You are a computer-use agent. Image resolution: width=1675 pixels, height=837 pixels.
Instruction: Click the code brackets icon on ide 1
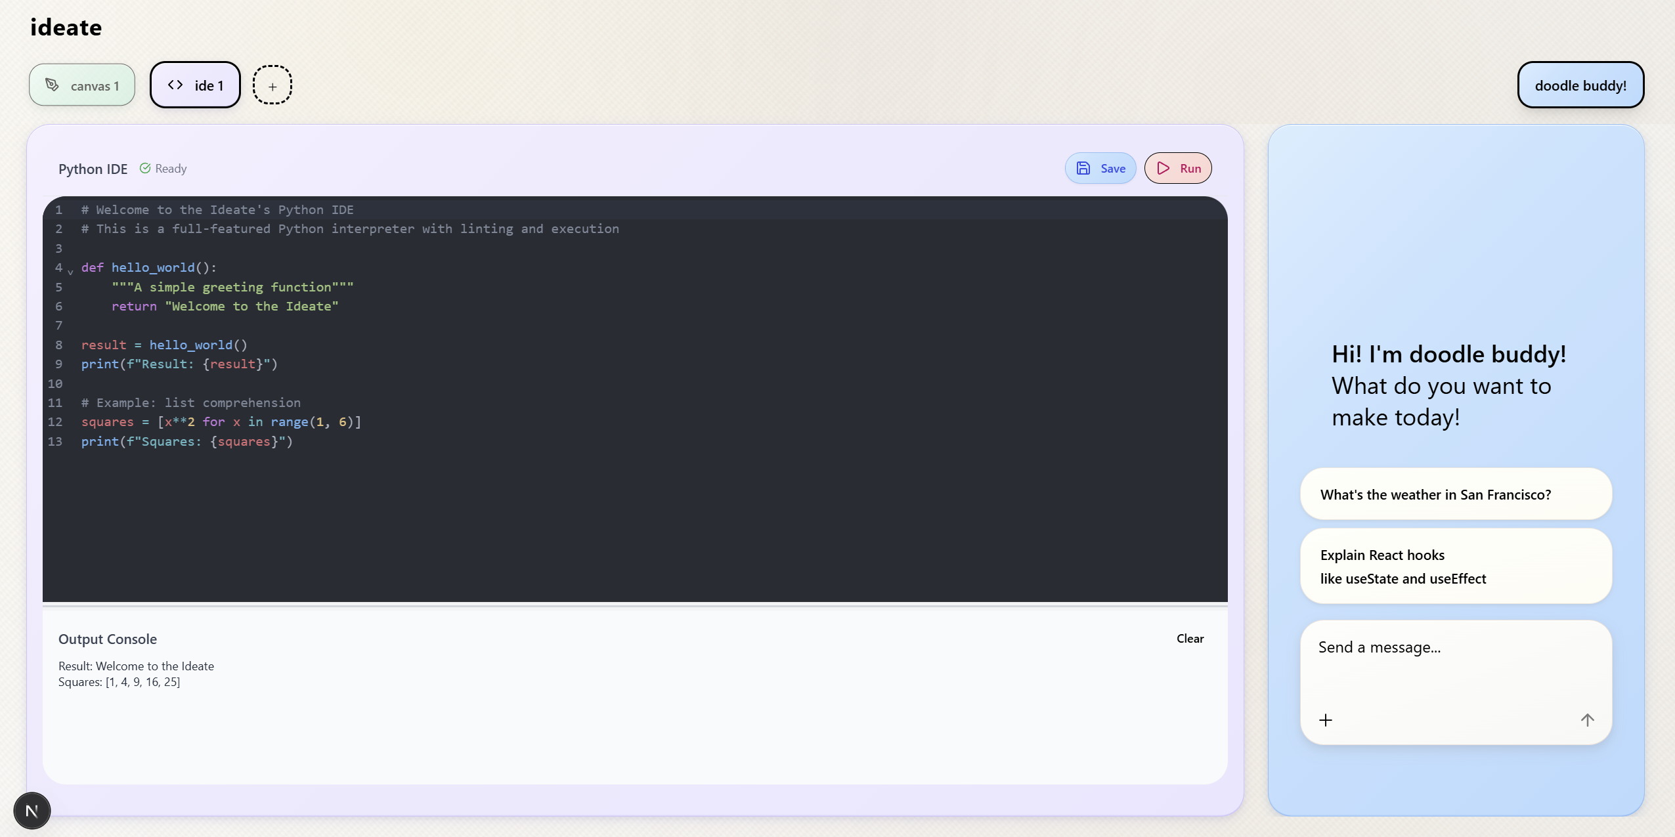(x=175, y=85)
